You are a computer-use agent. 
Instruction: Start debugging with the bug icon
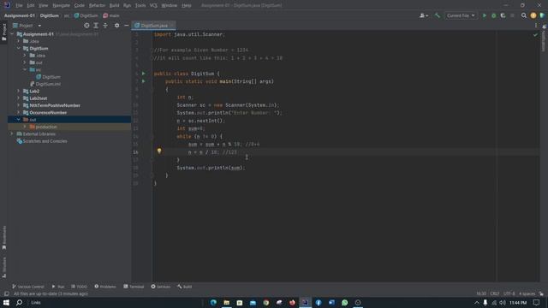pyautogui.click(x=493, y=15)
